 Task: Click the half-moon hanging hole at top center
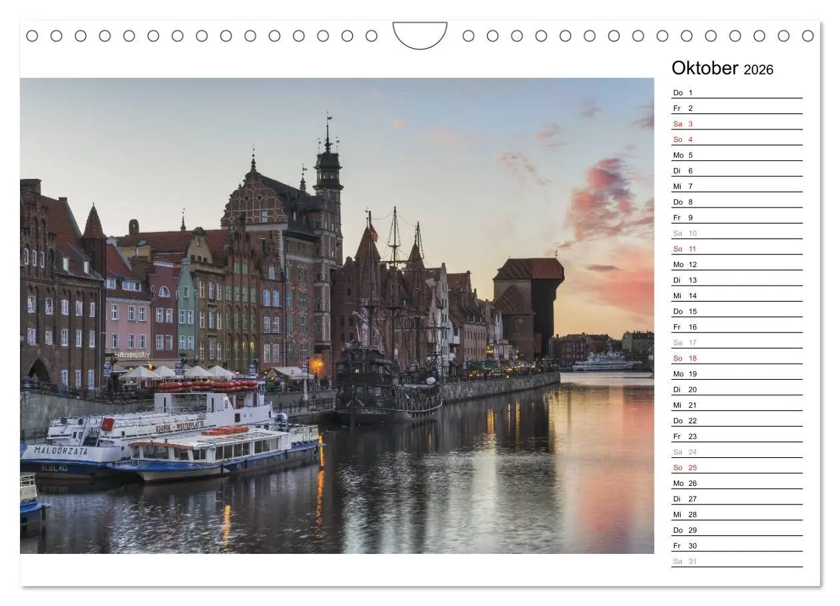(419, 33)
